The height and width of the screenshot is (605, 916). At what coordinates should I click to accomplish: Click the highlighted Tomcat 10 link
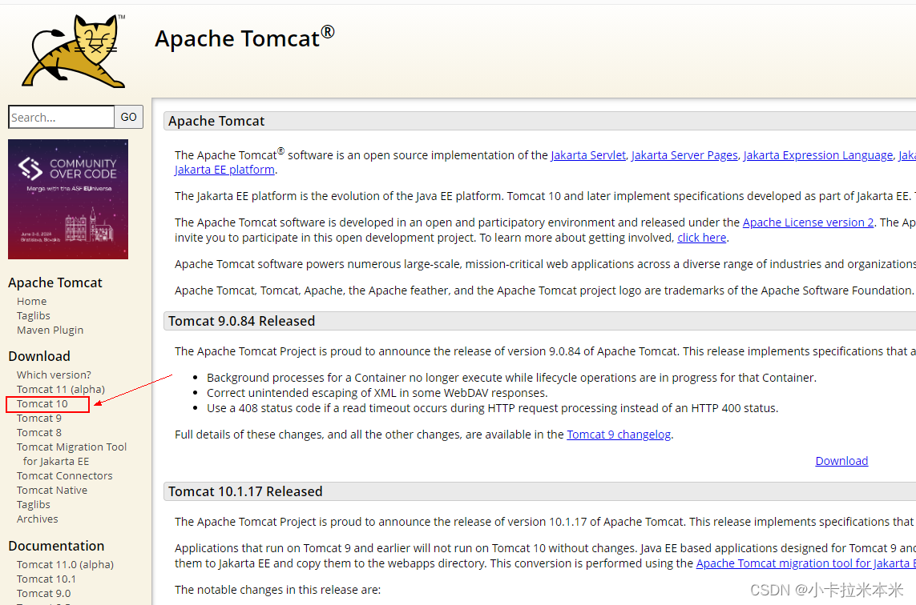click(42, 403)
